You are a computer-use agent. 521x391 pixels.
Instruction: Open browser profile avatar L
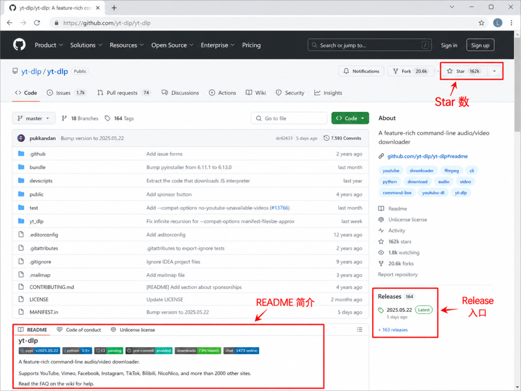pyautogui.click(x=497, y=23)
